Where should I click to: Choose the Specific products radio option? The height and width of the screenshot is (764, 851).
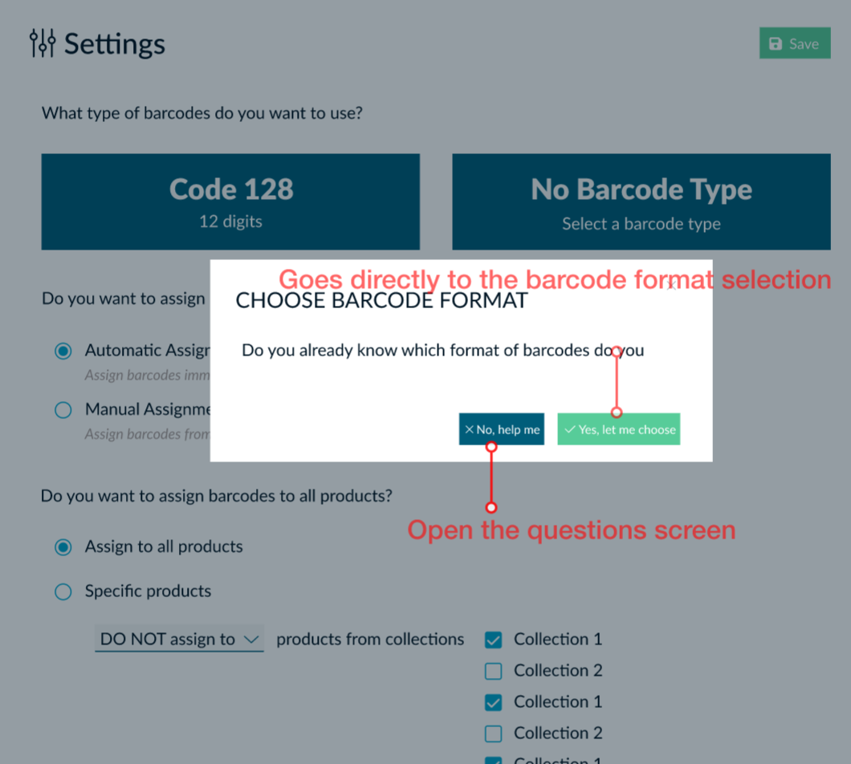[63, 592]
